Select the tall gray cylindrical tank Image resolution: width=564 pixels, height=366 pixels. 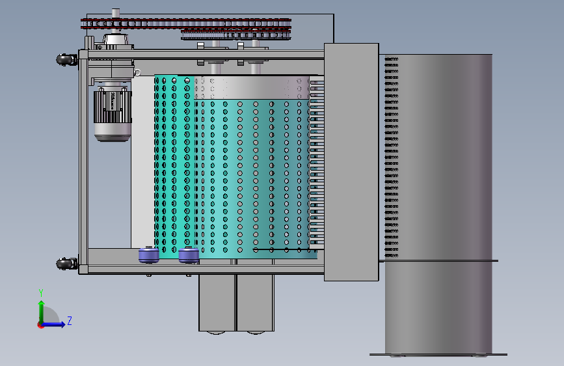point(438,204)
